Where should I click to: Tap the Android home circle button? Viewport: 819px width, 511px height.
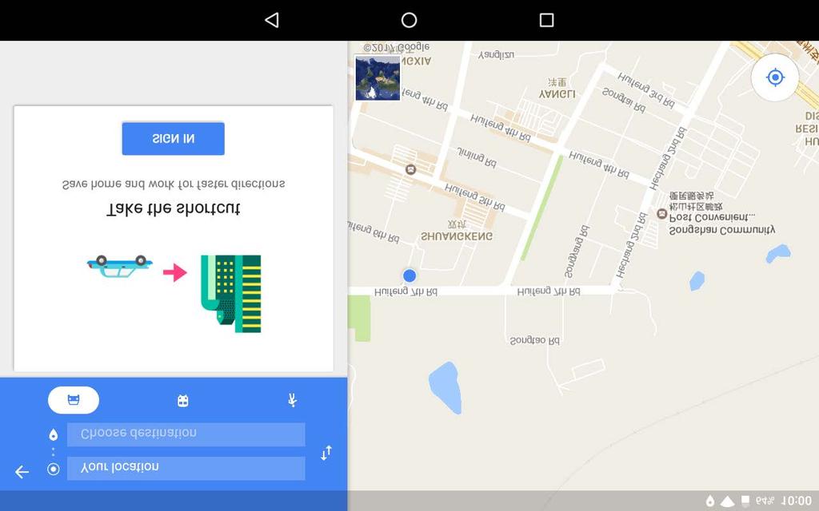point(409,20)
